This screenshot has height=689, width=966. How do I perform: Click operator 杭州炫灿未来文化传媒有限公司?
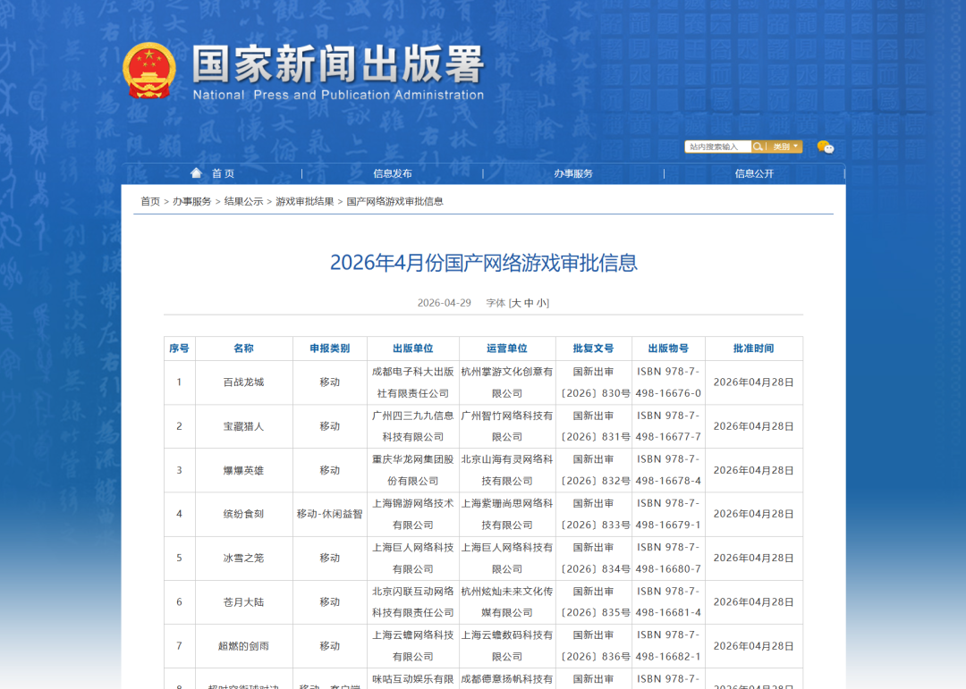coord(507,602)
